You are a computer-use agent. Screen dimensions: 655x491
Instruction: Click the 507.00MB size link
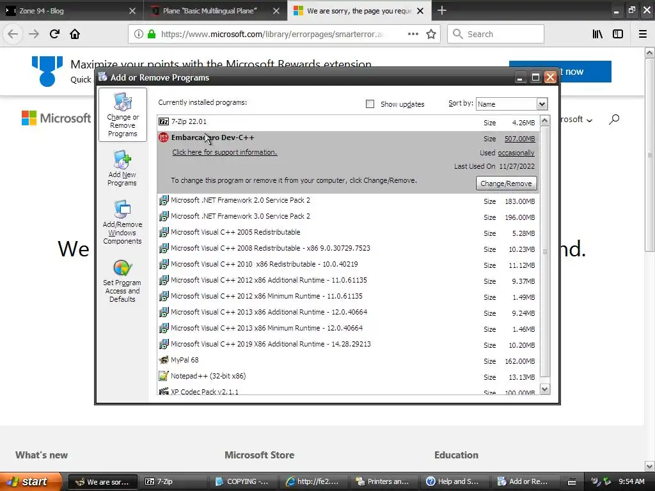519,139
